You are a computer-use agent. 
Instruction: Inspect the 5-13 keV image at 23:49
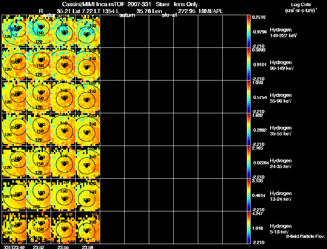[14, 228]
